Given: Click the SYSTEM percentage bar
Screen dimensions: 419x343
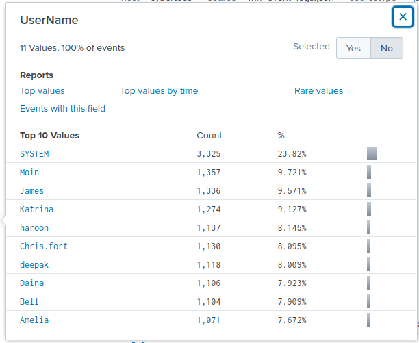Looking at the screenshot, I should pos(372,154).
